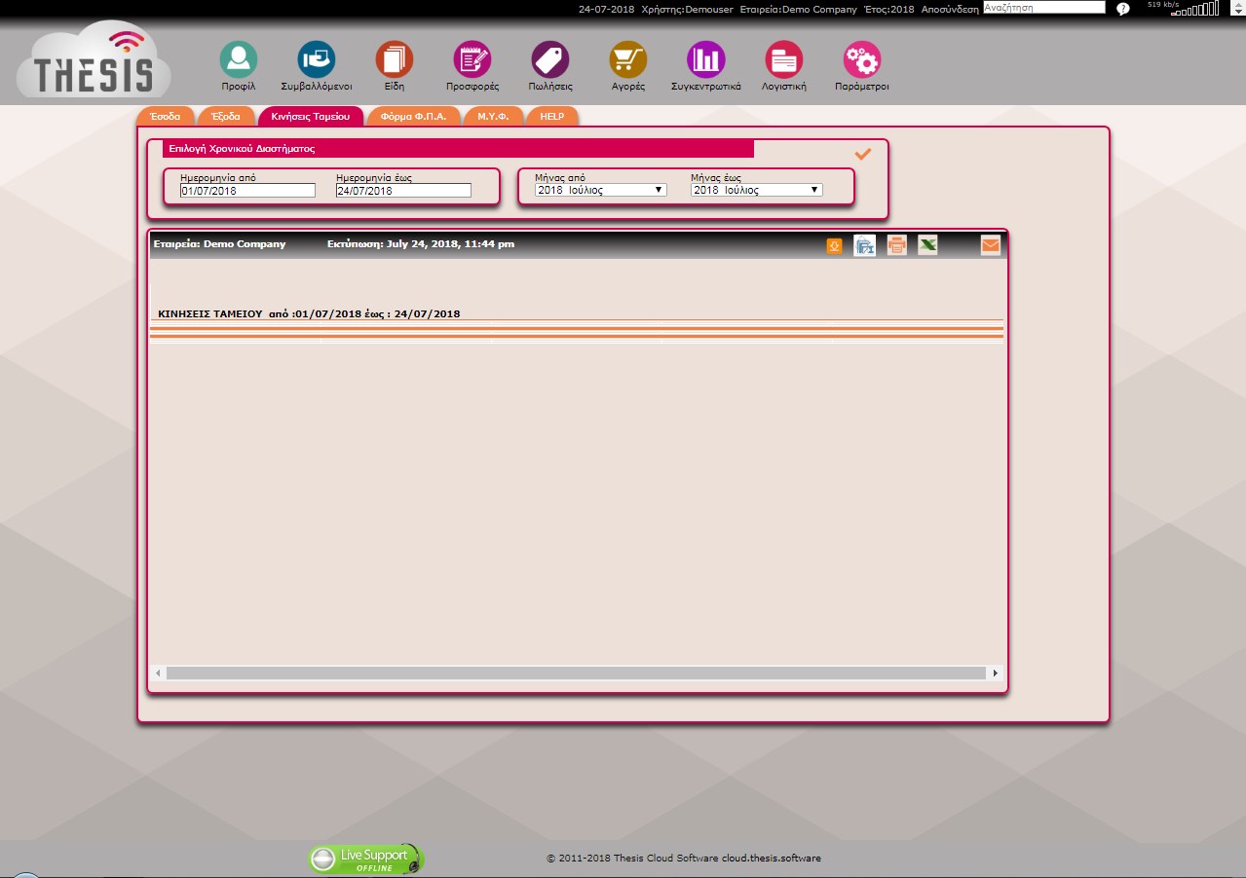Focus the Αναζήτηση search box
Viewport: 1246px width, 878px height.
[x=1043, y=8]
